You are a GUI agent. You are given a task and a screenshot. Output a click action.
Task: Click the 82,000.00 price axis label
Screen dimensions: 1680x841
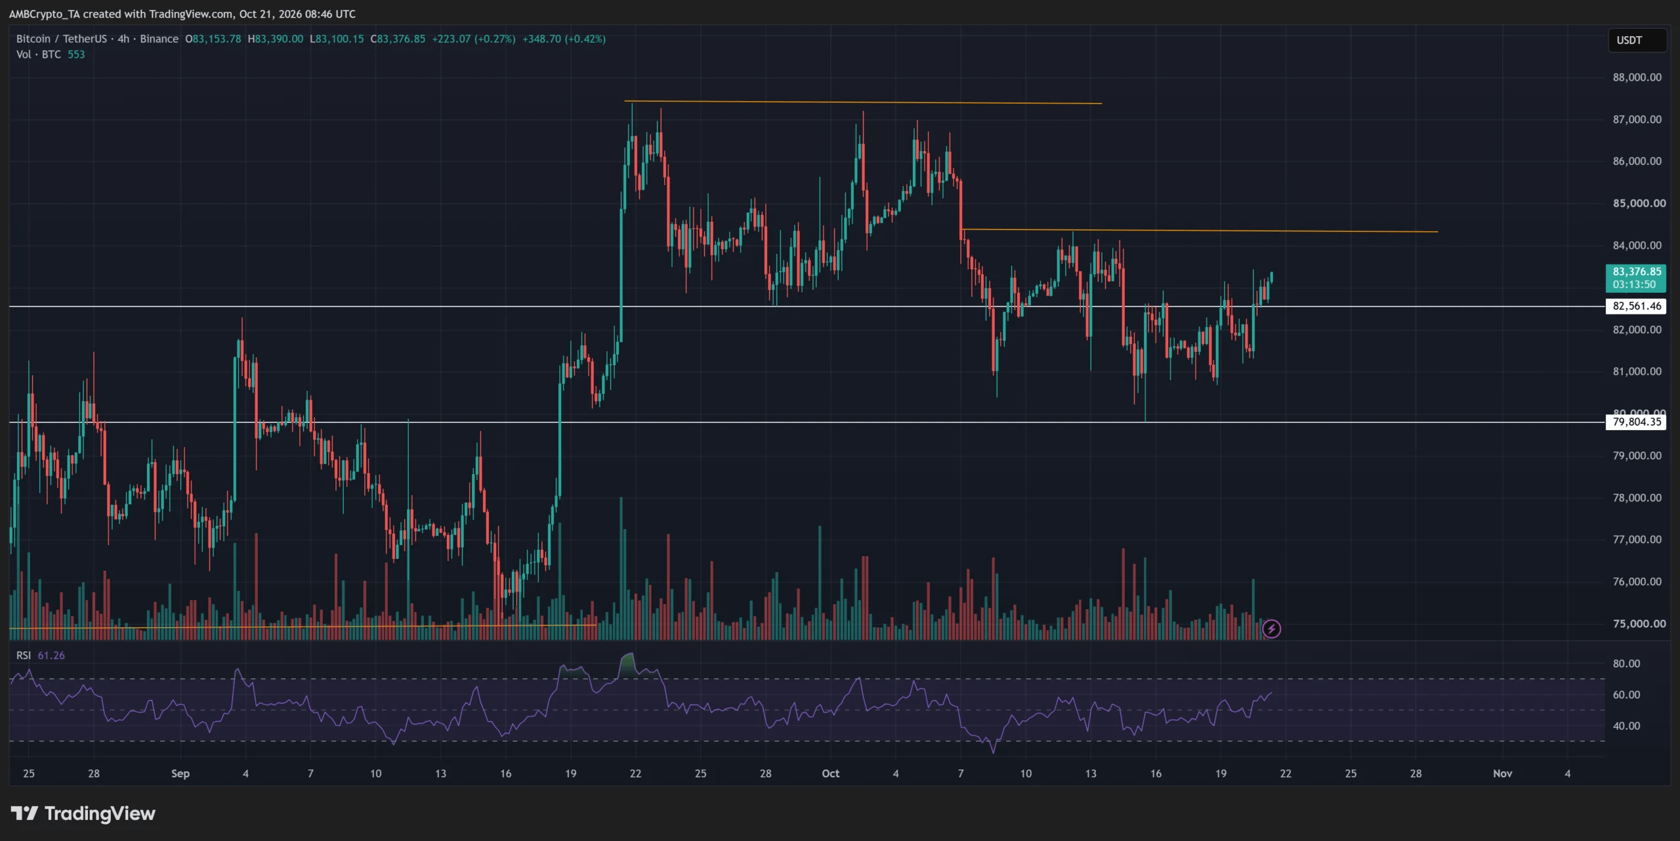click(x=1637, y=330)
